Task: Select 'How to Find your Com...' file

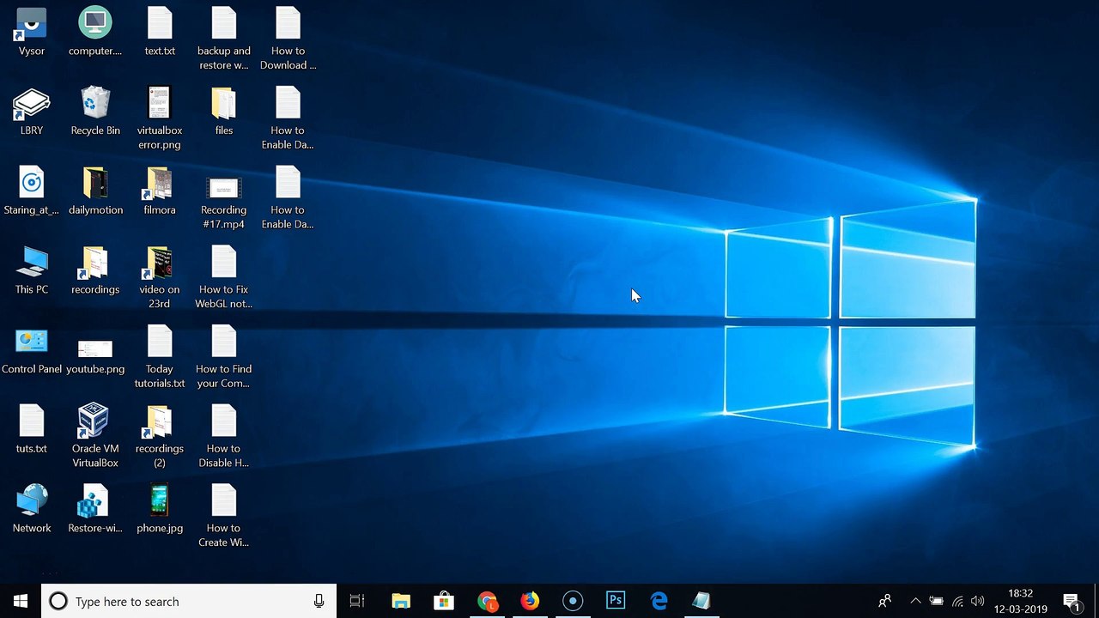Action: (x=224, y=356)
